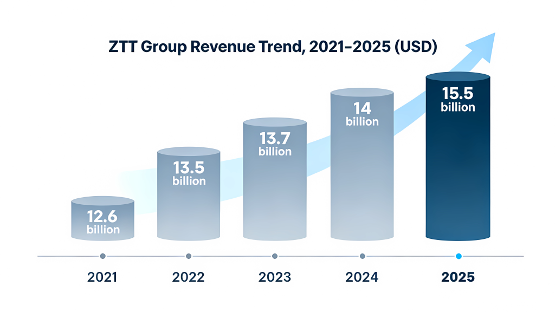Screen dimensions: 555x312
Task: Click the 2022 year label
Action: 189,277
